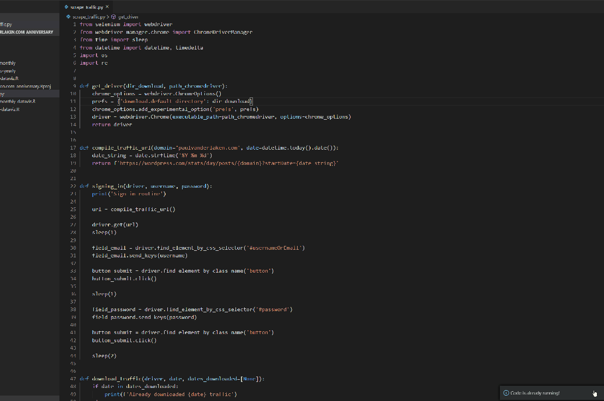Click the scrape_traffic.py breadcrumb segment

point(89,17)
